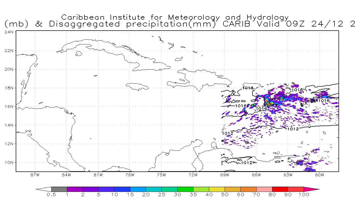Click the legend value label 100
The image size is (355, 202).
tap(304, 195)
